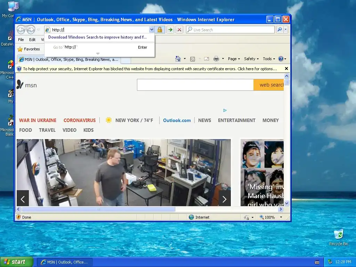Open the FOOD section link
The width and height of the screenshot is (356, 267).
[25, 130]
